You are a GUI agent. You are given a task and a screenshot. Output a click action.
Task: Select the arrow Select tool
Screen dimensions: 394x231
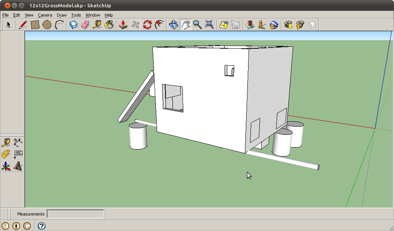pyautogui.click(x=8, y=25)
